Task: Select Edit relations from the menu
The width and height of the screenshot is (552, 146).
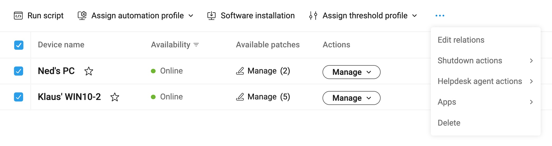Action: (461, 40)
